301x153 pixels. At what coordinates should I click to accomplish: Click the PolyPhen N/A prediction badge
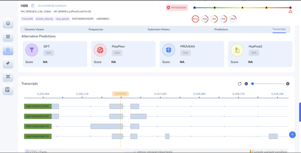click(x=117, y=53)
